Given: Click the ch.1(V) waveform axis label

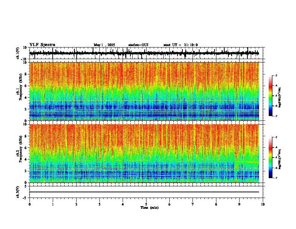Looking at the screenshot, I should point(18,53).
